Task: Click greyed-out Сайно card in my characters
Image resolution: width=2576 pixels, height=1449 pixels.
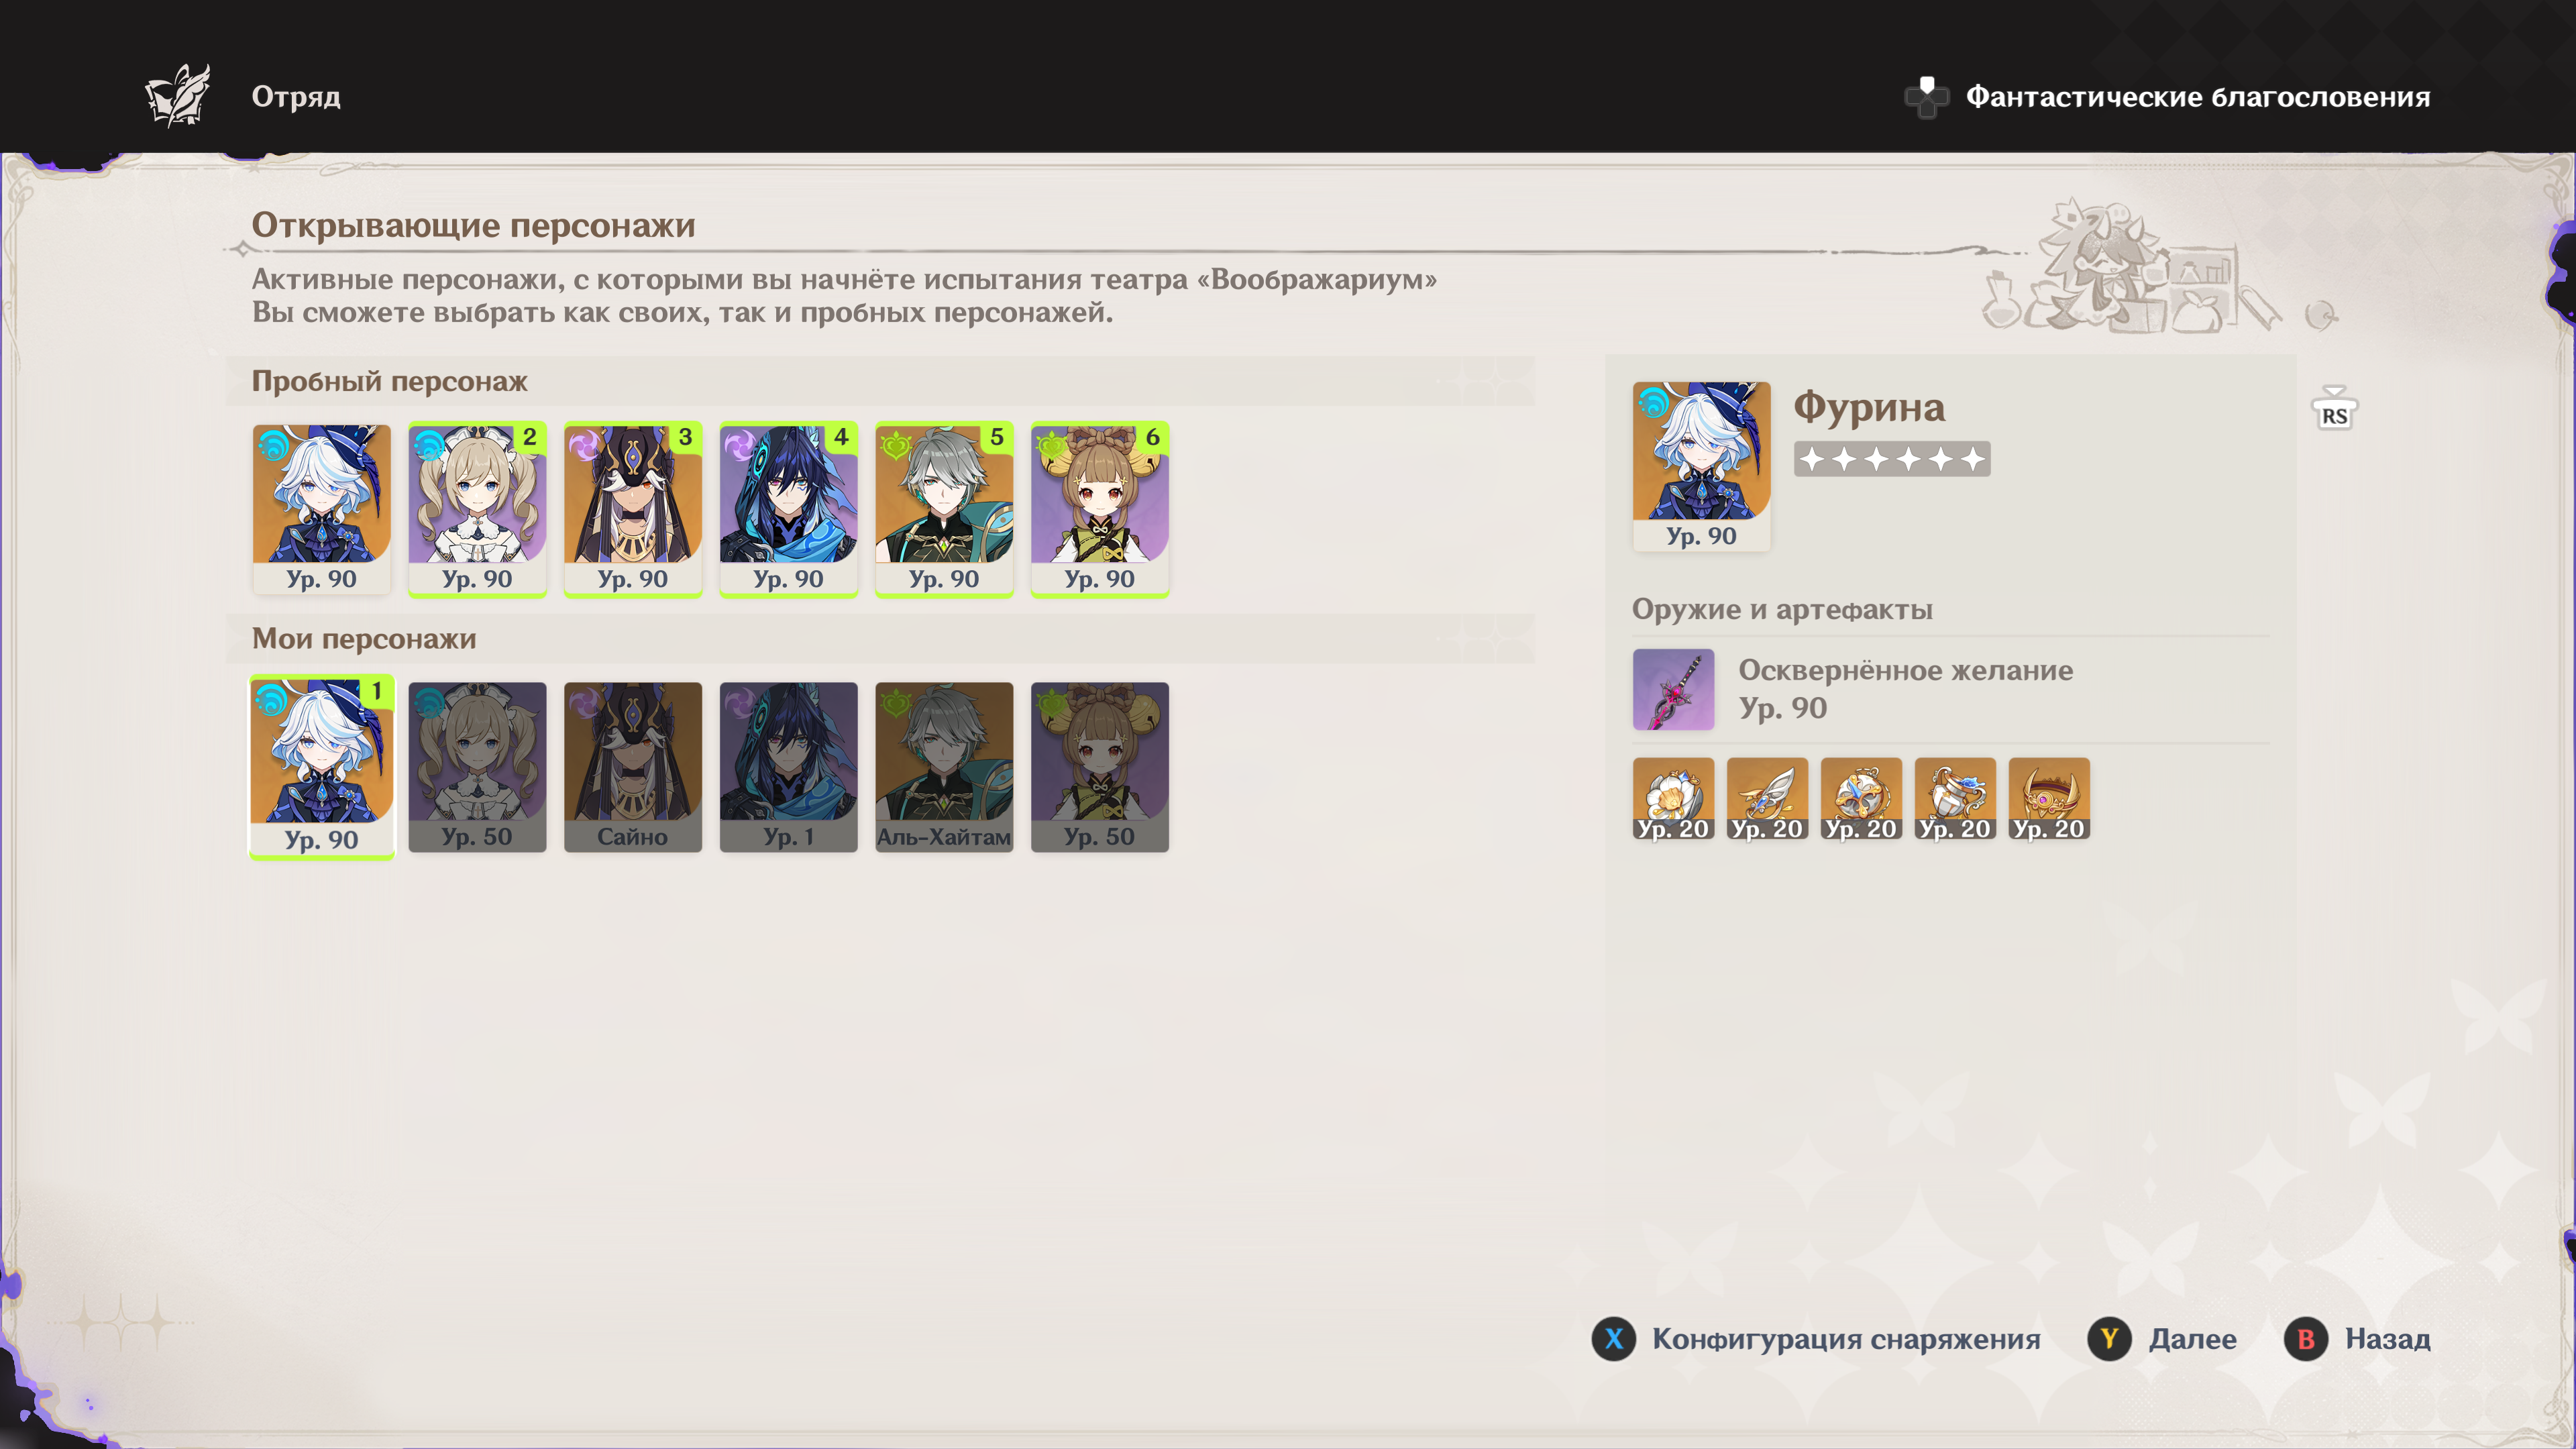Action: 633,767
